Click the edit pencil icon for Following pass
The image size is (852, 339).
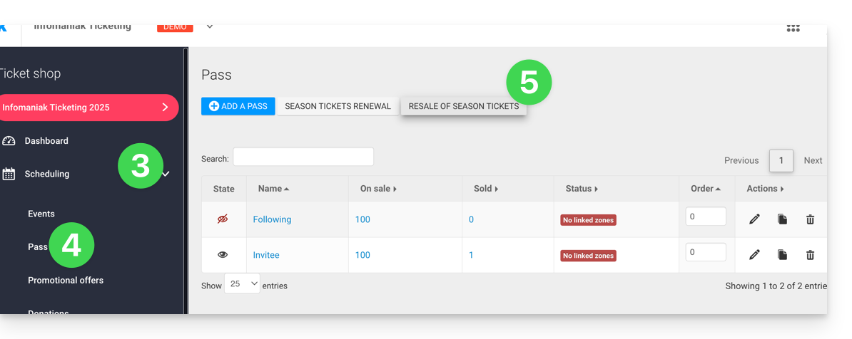pyautogui.click(x=754, y=219)
